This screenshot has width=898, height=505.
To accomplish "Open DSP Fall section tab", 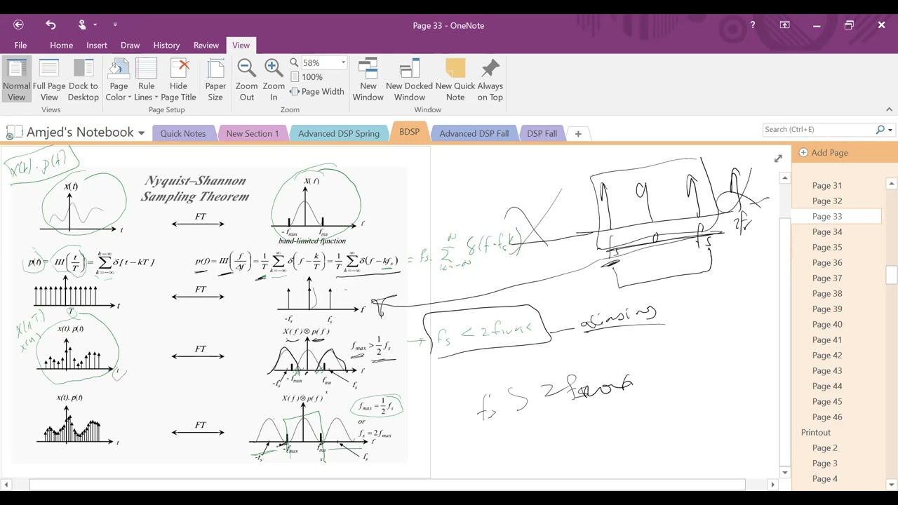I will pyautogui.click(x=542, y=133).
